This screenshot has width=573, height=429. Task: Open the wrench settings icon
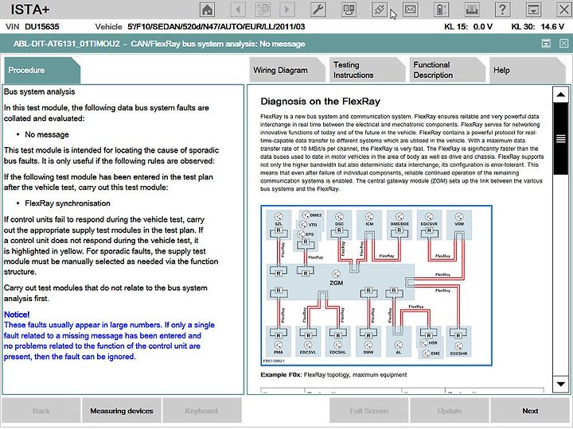(x=318, y=10)
